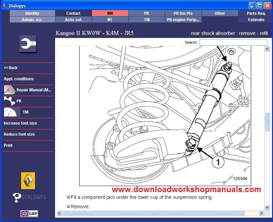This screenshot has height=222, width=273.
Task: Switch to the PR tab
Action: [147, 13]
